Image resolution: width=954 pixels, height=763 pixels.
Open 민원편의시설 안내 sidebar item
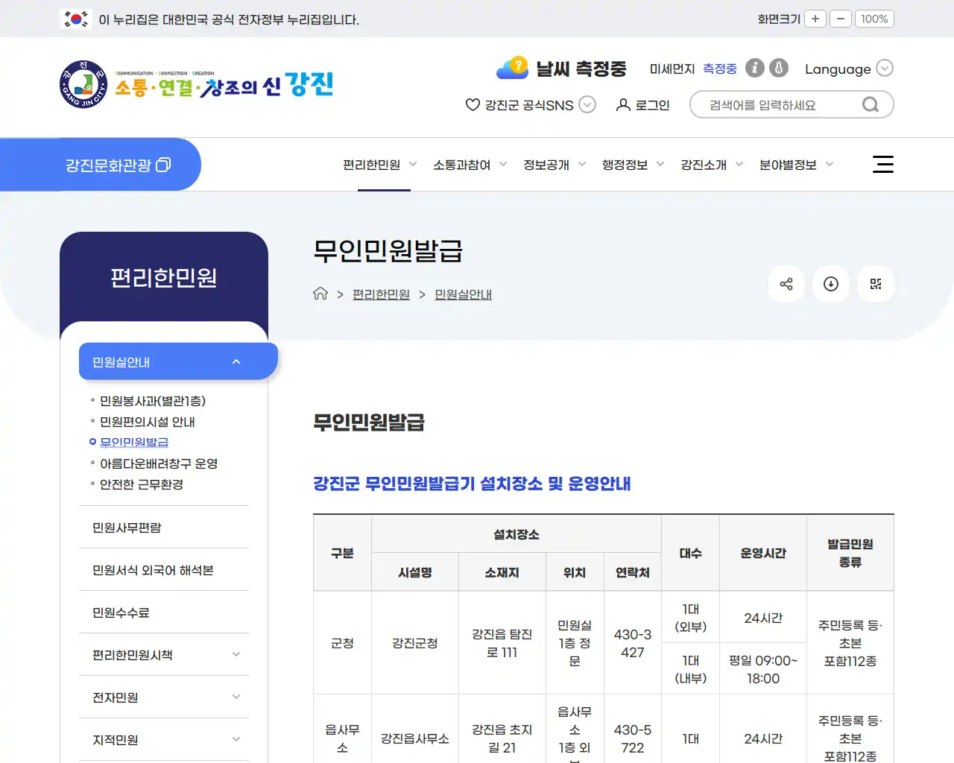pos(148,422)
